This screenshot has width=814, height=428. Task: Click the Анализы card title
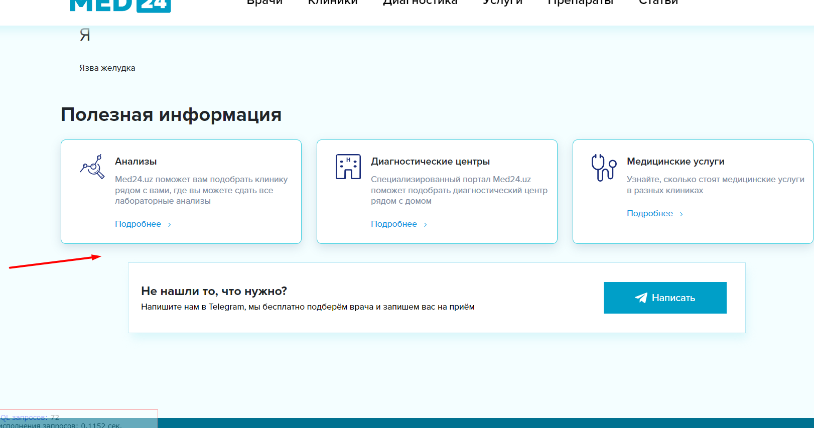[136, 161]
